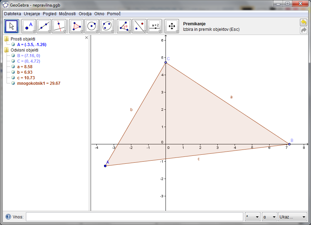Select the Circle with center tool
311x225 pixels.
click(x=92, y=26)
